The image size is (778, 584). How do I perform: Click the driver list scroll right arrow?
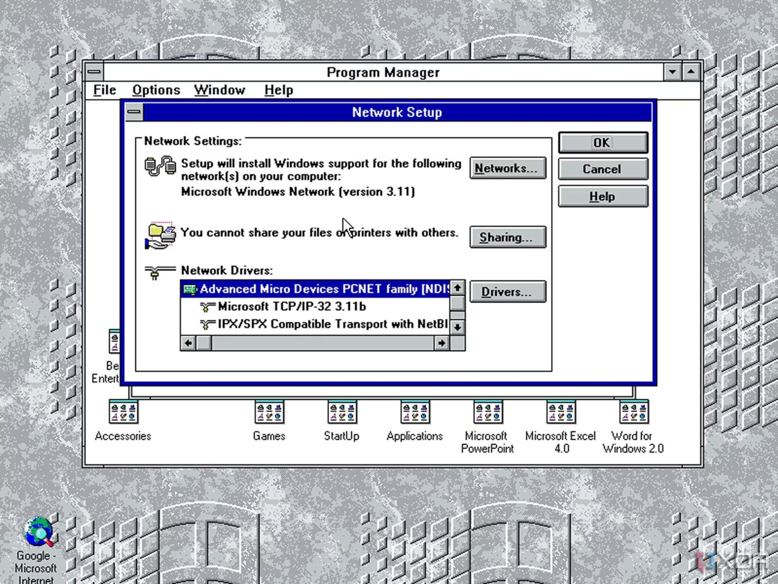click(442, 343)
